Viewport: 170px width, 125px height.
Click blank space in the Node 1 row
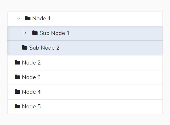106,19
